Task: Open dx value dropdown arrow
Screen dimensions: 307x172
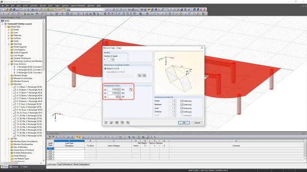Action: click(120, 89)
